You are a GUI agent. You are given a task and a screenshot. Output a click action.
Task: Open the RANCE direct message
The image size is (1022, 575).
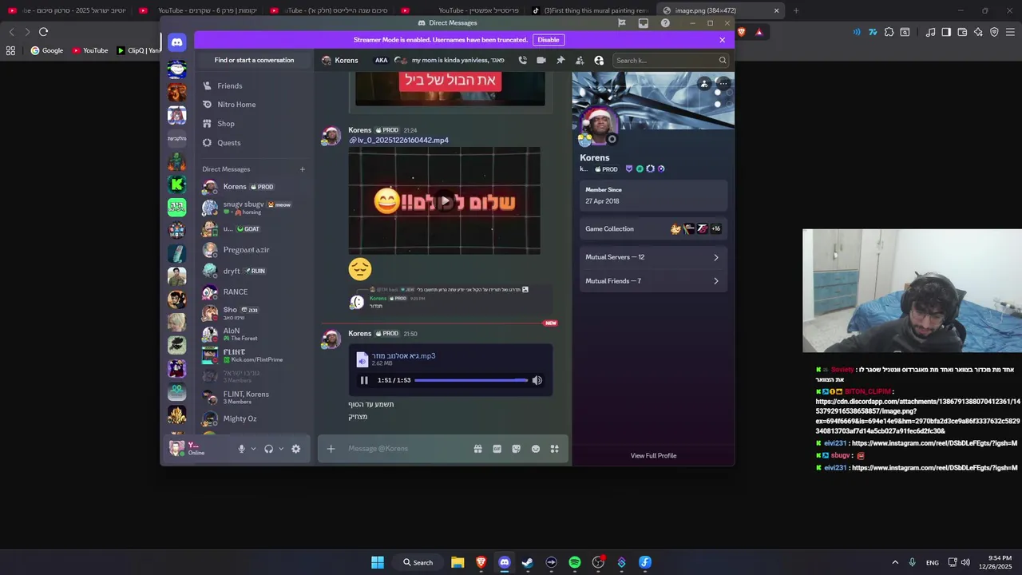[x=254, y=291]
